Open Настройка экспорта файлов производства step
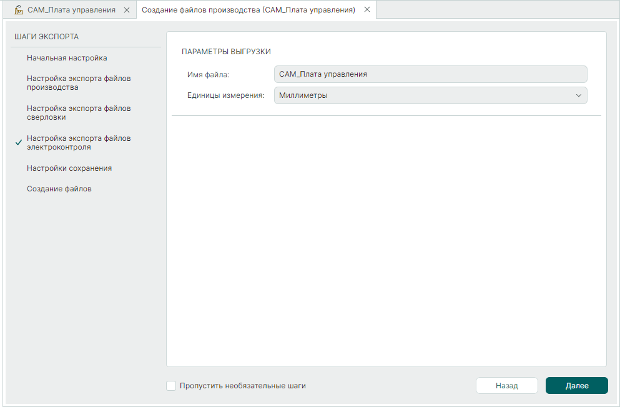This screenshot has height=407, width=620. (79, 83)
